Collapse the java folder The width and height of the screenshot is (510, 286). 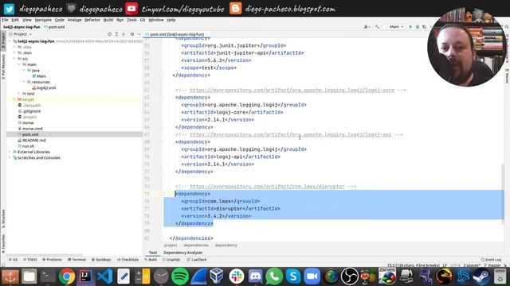click(x=24, y=71)
